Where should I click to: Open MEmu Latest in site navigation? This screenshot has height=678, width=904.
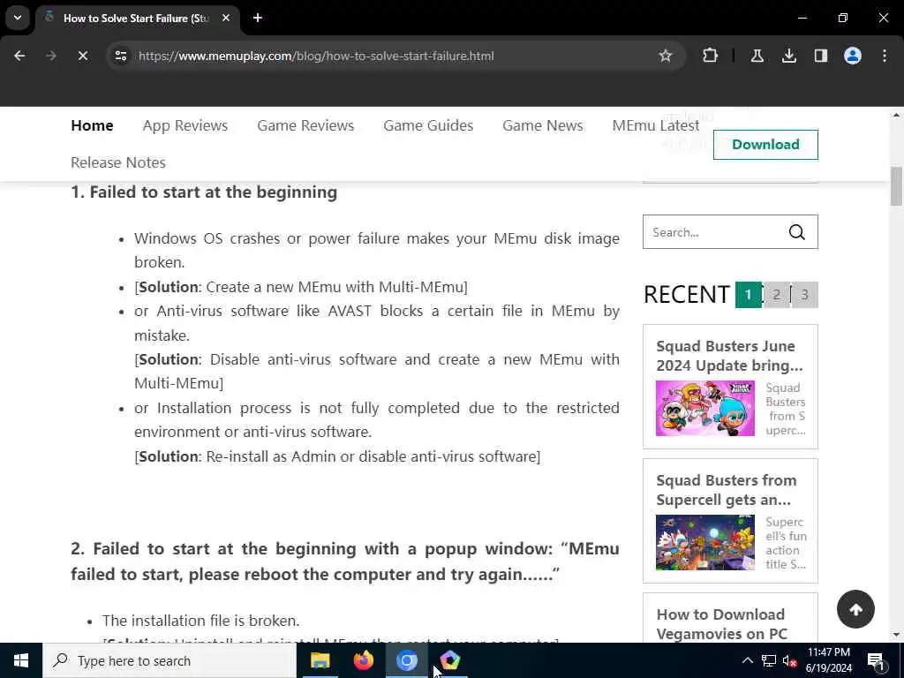(x=656, y=125)
